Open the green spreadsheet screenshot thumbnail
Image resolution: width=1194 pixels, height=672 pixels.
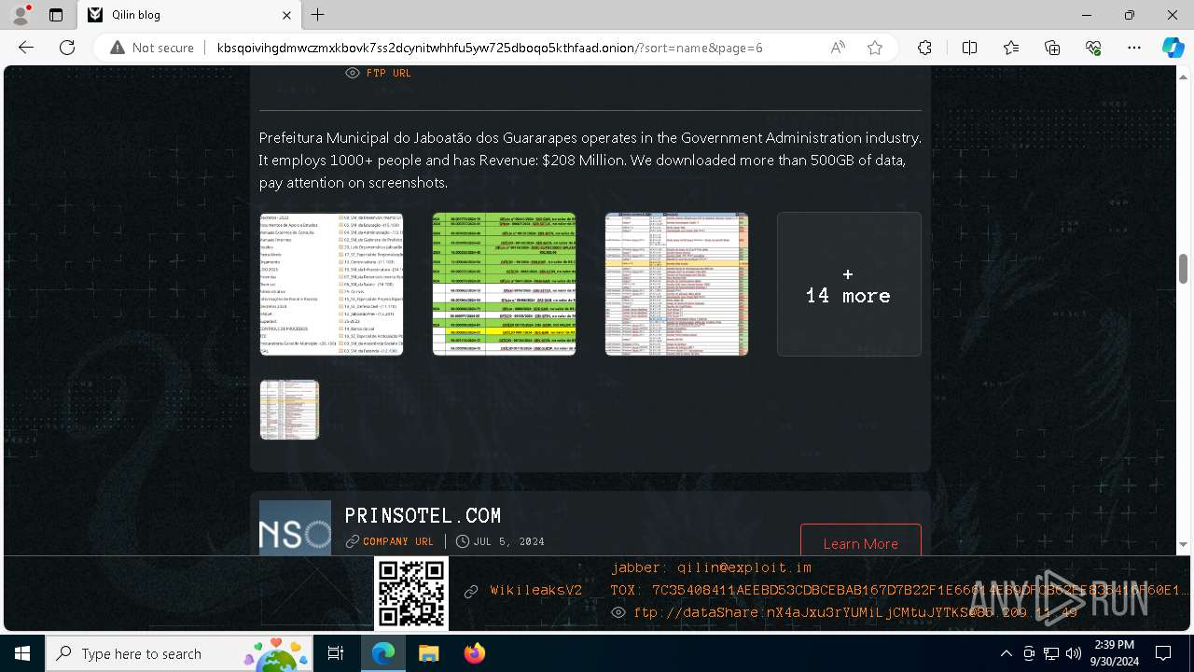[504, 284]
